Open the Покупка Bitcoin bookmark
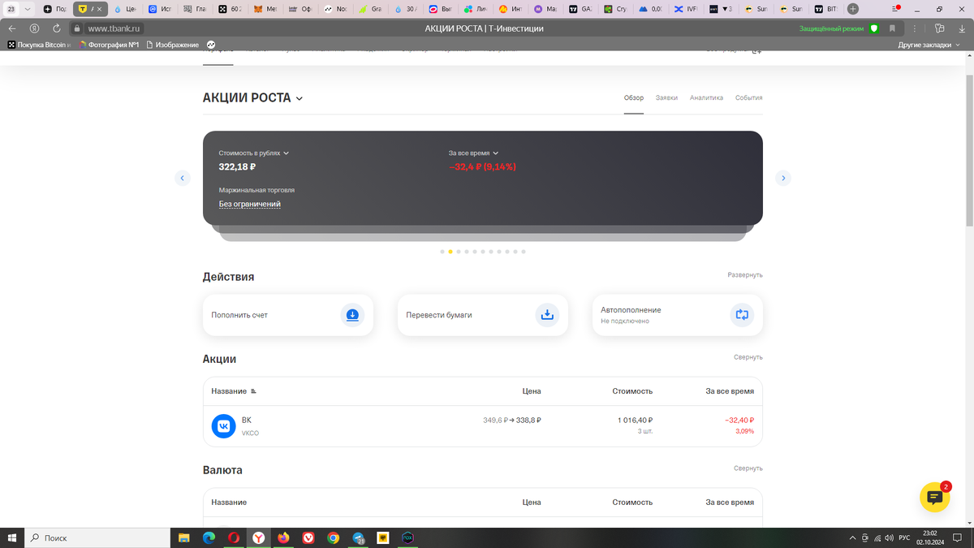This screenshot has height=548, width=974. 40,45
